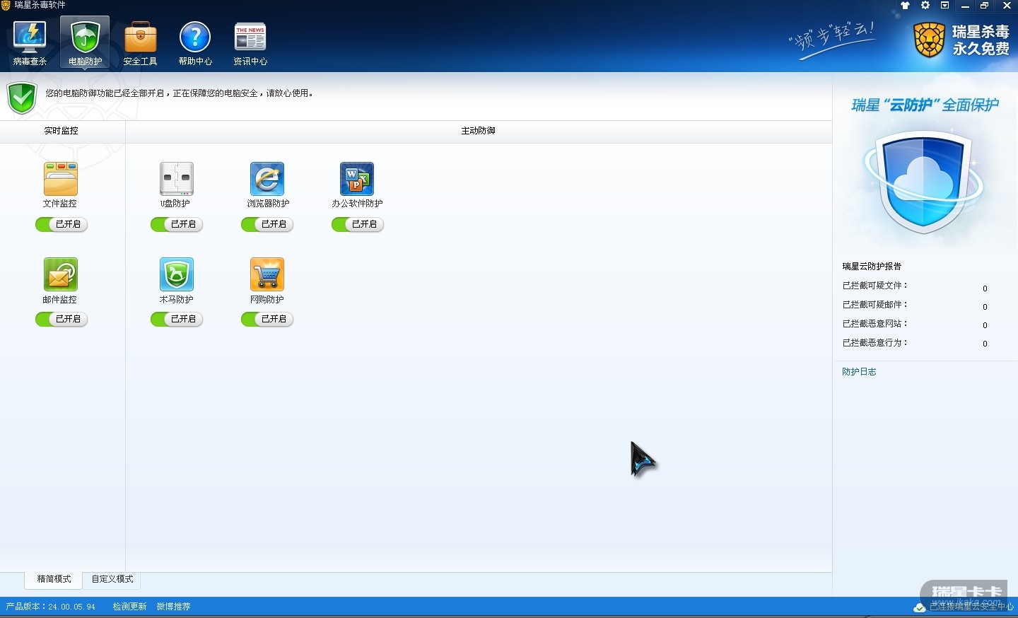Image resolution: width=1018 pixels, height=618 pixels.
Task: Click the 浏览器防护 browser icon
Action: tap(267, 179)
